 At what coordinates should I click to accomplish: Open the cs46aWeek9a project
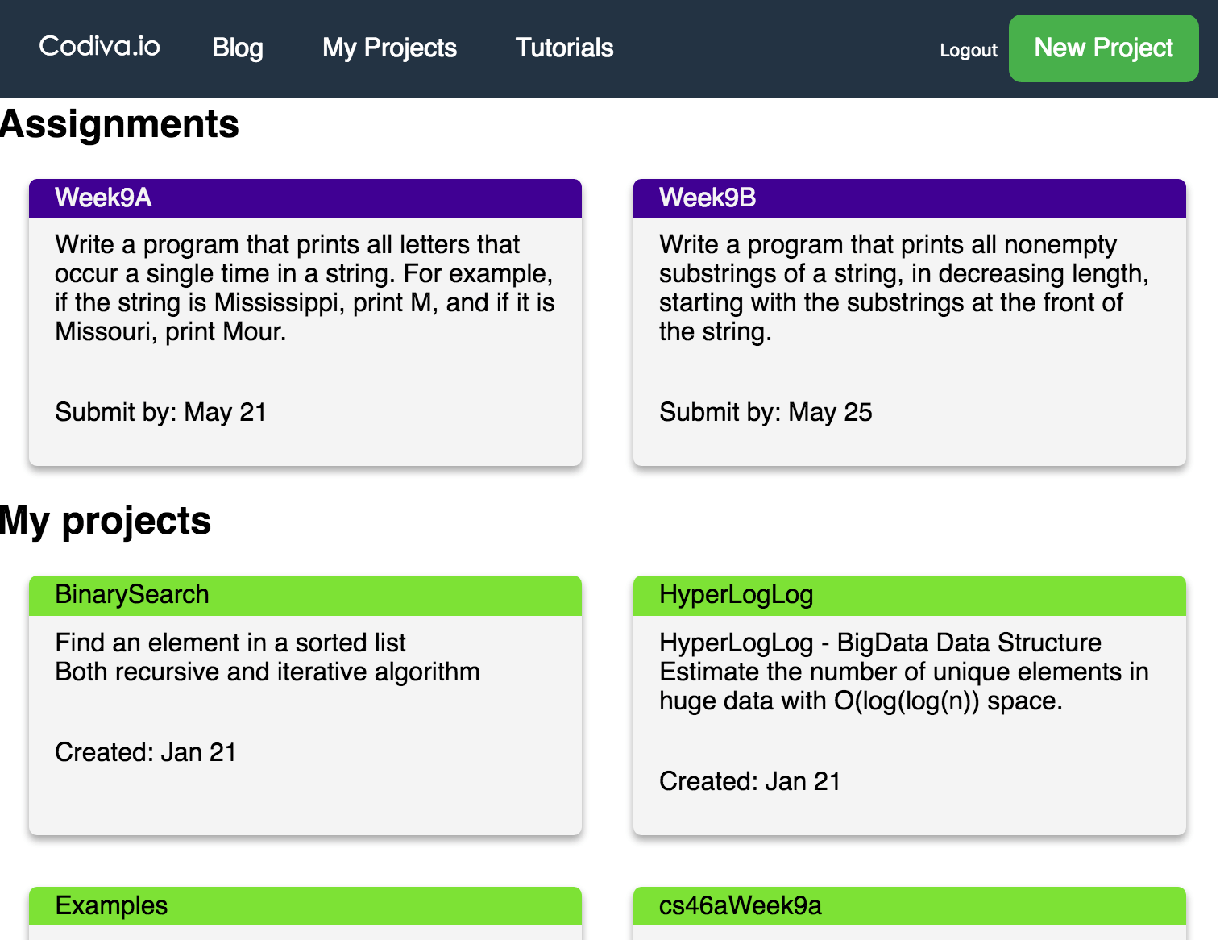point(740,906)
